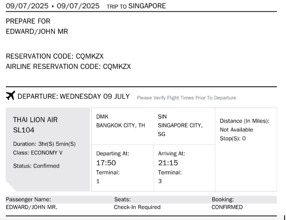This screenshot has height=220, width=286.
Task: Click the Stop(S): 0 text
Action: (233, 139)
